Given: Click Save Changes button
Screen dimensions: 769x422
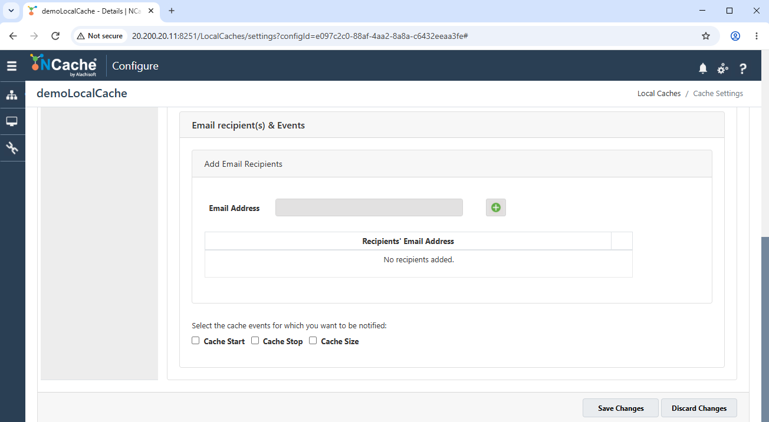Looking at the screenshot, I should [621, 408].
